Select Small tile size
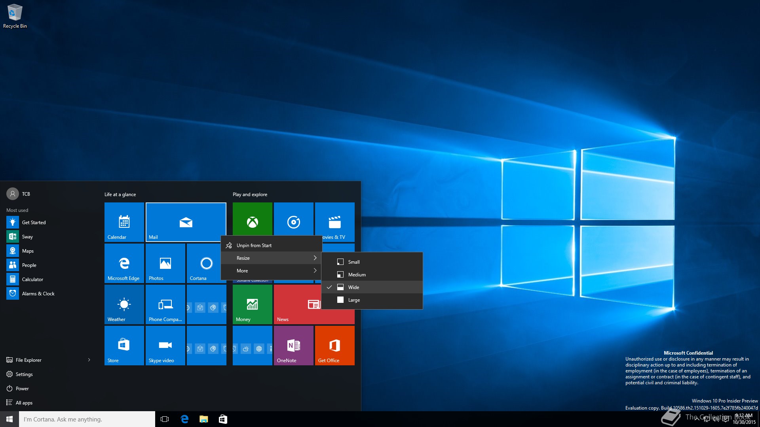 click(x=372, y=262)
